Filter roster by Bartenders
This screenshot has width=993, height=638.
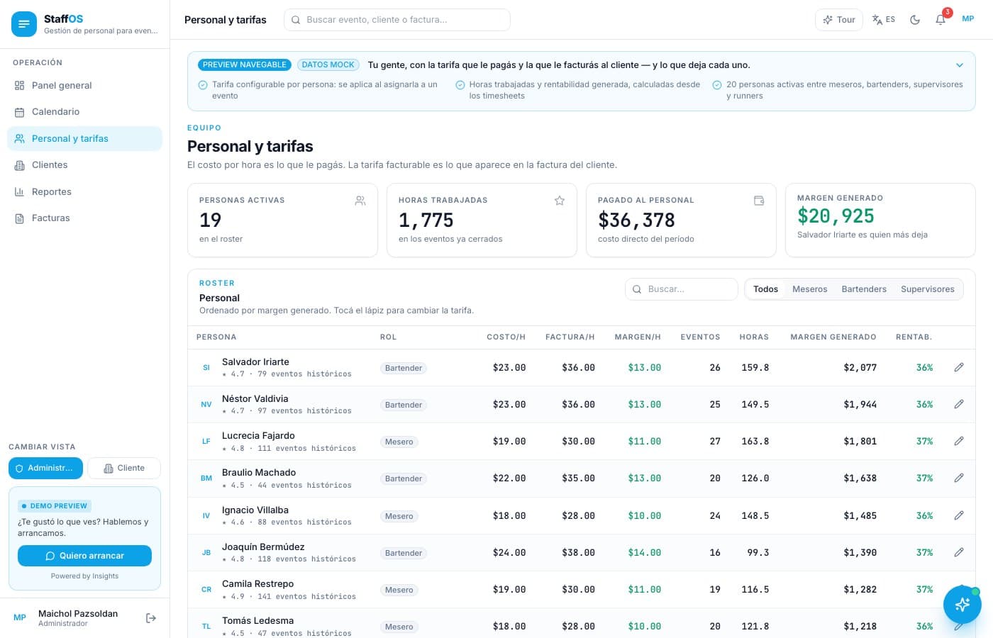(864, 289)
